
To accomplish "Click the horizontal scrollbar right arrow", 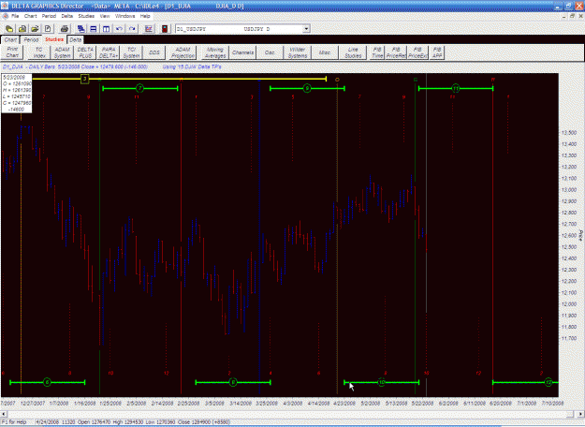I will (x=581, y=414).
